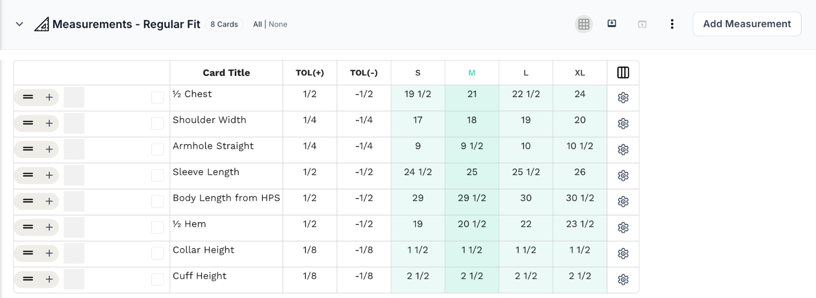Click the Add Measurement button
This screenshot has height=298, width=816.
click(747, 24)
